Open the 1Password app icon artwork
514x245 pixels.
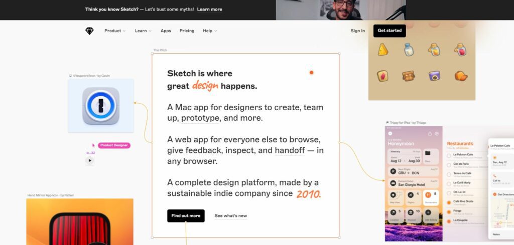point(100,106)
